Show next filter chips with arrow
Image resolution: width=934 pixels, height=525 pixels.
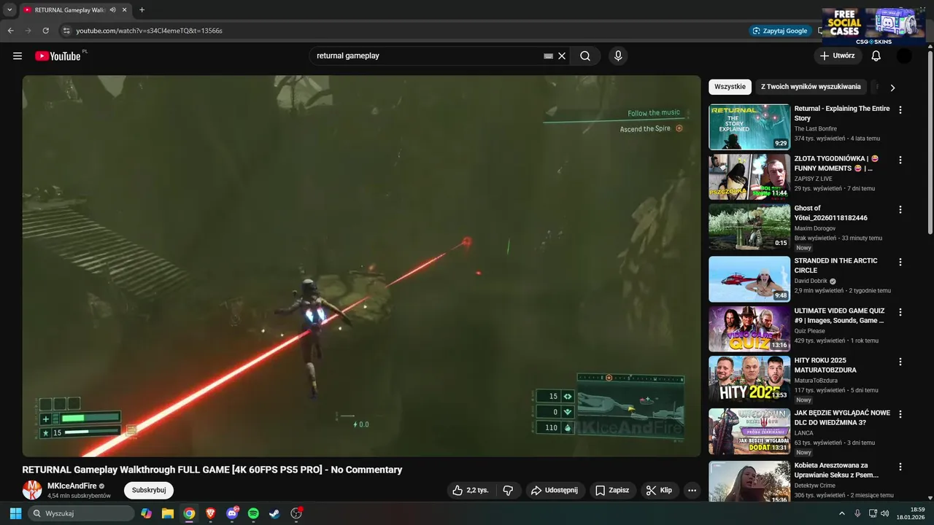pyautogui.click(x=892, y=87)
